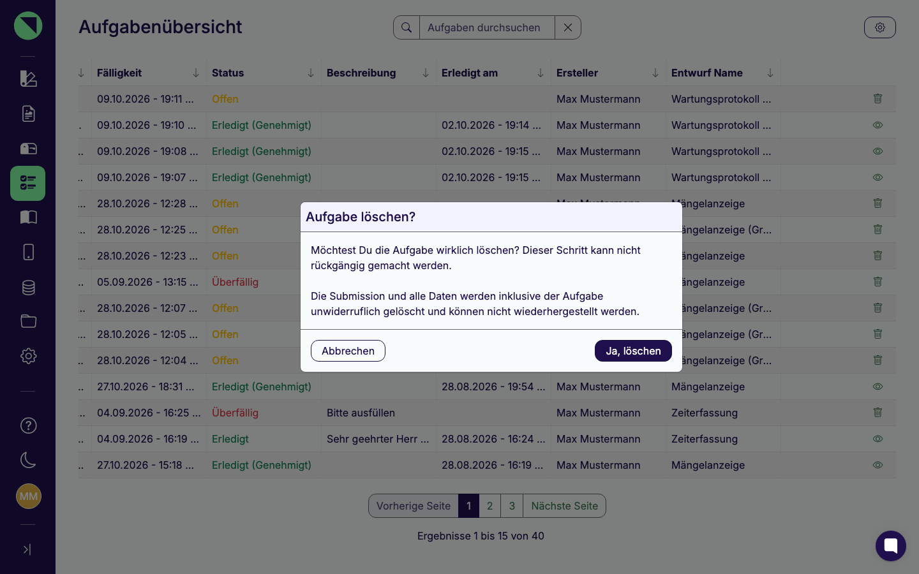The width and height of the screenshot is (919, 574).
Task: Open the book icon in sidebar
Action: [28, 217]
